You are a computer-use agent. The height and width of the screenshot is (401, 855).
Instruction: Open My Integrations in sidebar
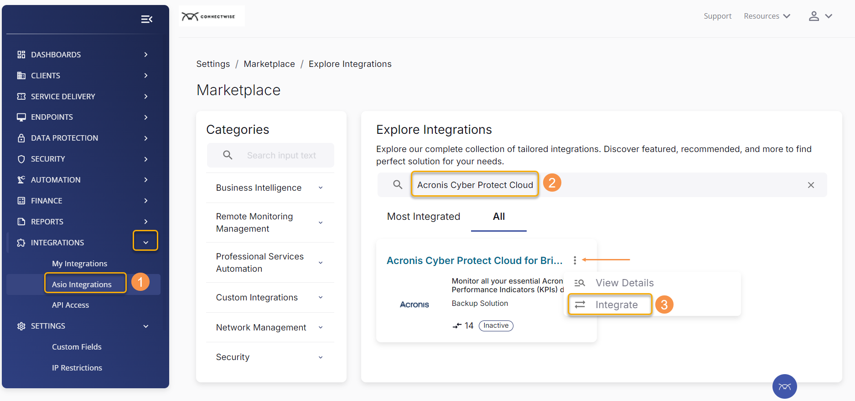click(79, 264)
